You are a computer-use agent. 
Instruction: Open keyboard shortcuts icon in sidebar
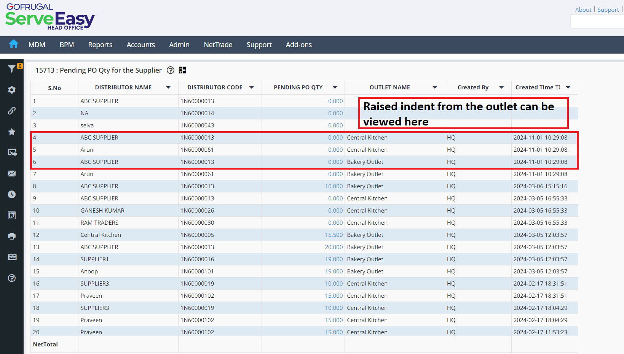[12, 257]
